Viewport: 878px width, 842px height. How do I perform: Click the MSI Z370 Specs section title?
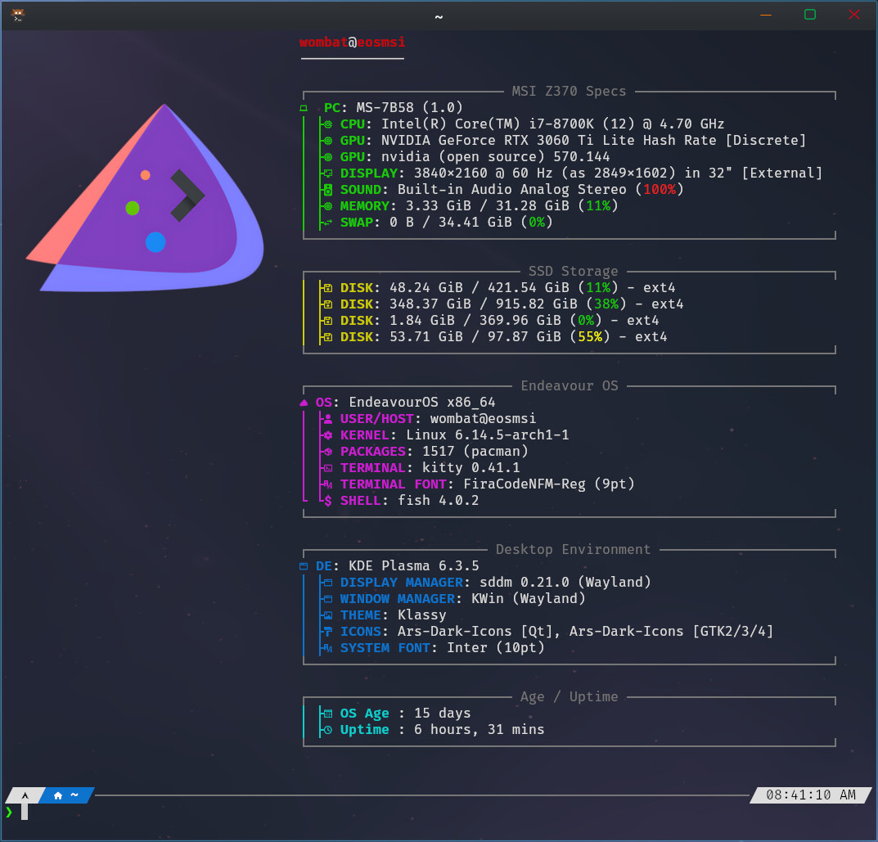tap(569, 92)
